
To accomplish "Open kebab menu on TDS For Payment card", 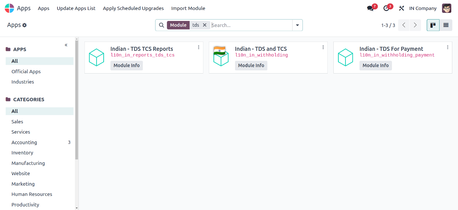I will (x=447, y=47).
